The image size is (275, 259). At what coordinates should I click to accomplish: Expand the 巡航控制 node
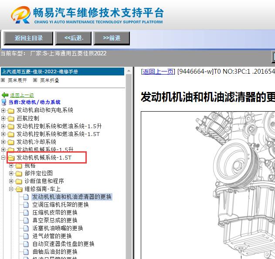pos(3,118)
